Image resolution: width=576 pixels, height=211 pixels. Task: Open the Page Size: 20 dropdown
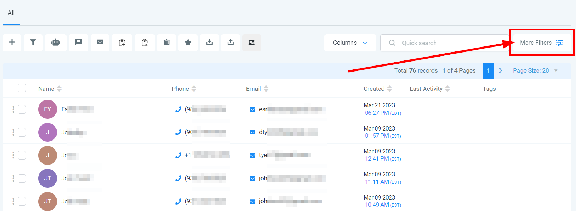[535, 70]
